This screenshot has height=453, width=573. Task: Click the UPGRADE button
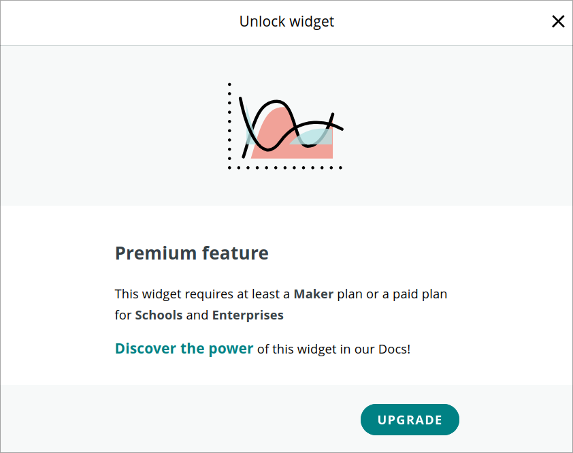coord(410,420)
